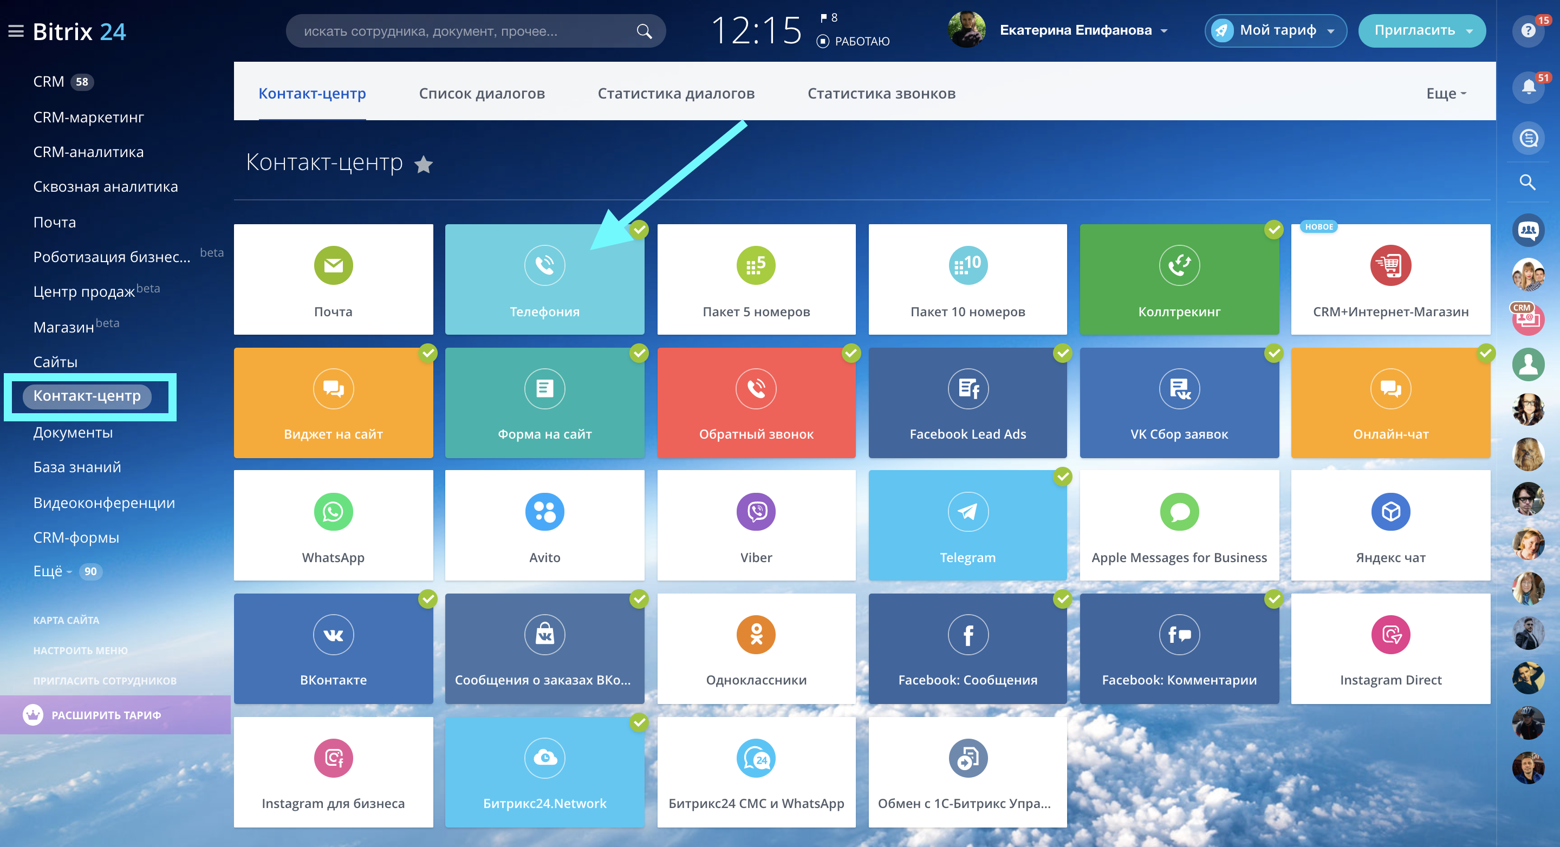The width and height of the screenshot is (1560, 847).
Task: Click the Bitrix 24 logo
Action: click(79, 31)
